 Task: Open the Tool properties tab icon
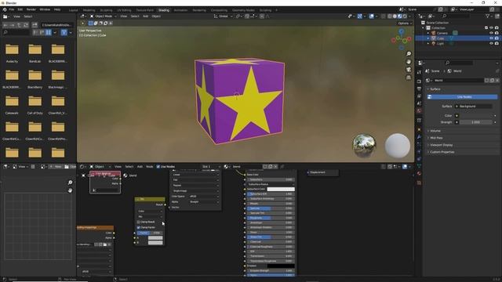pos(419,73)
